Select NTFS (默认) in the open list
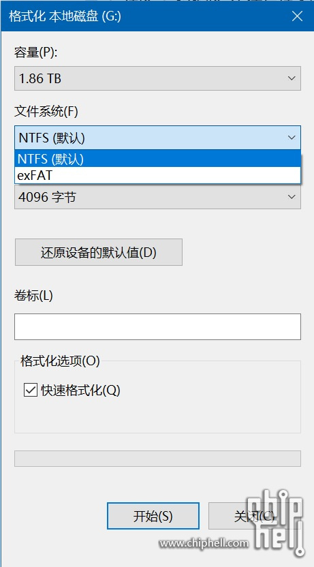The height and width of the screenshot is (567, 314). point(157,159)
